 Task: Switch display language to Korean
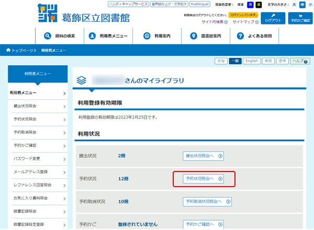(283, 61)
